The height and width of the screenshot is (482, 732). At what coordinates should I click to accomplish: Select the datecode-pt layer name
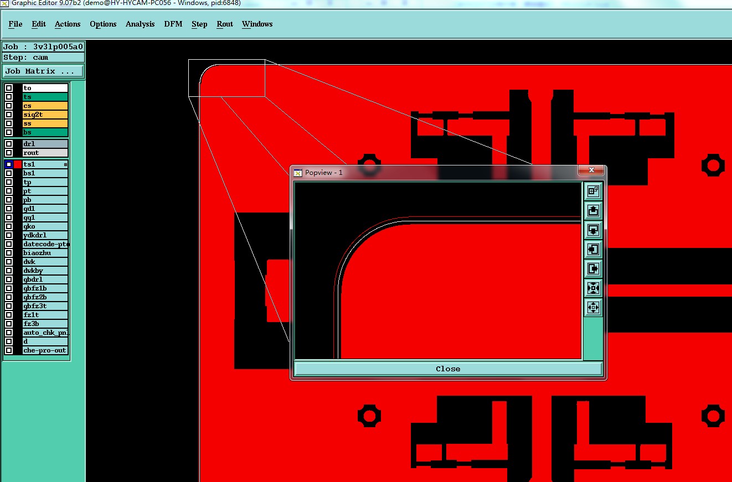point(45,244)
